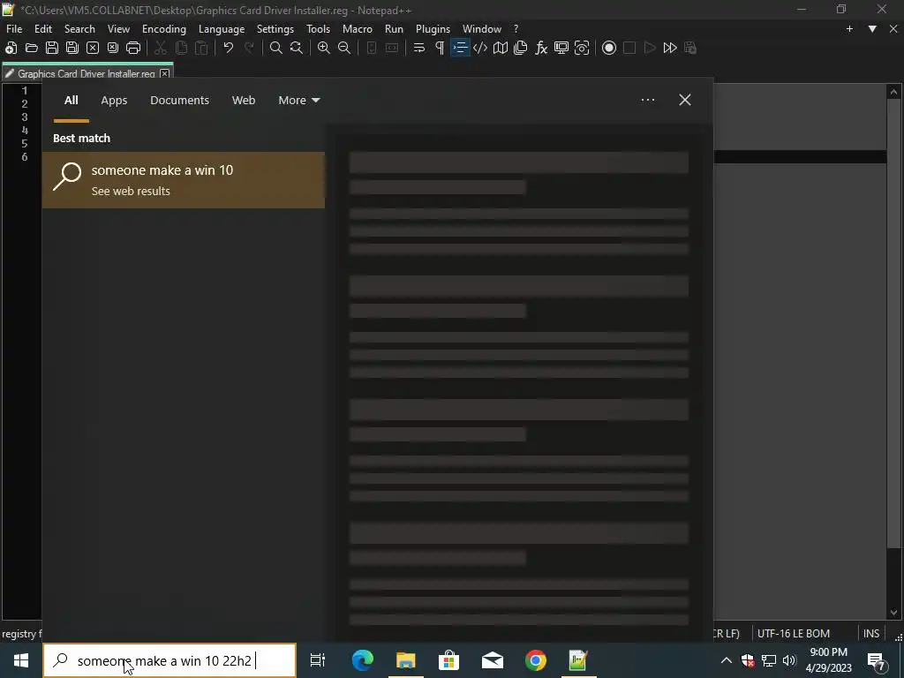Start macro recording
Image resolution: width=904 pixels, height=678 pixels.
click(609, 48)
